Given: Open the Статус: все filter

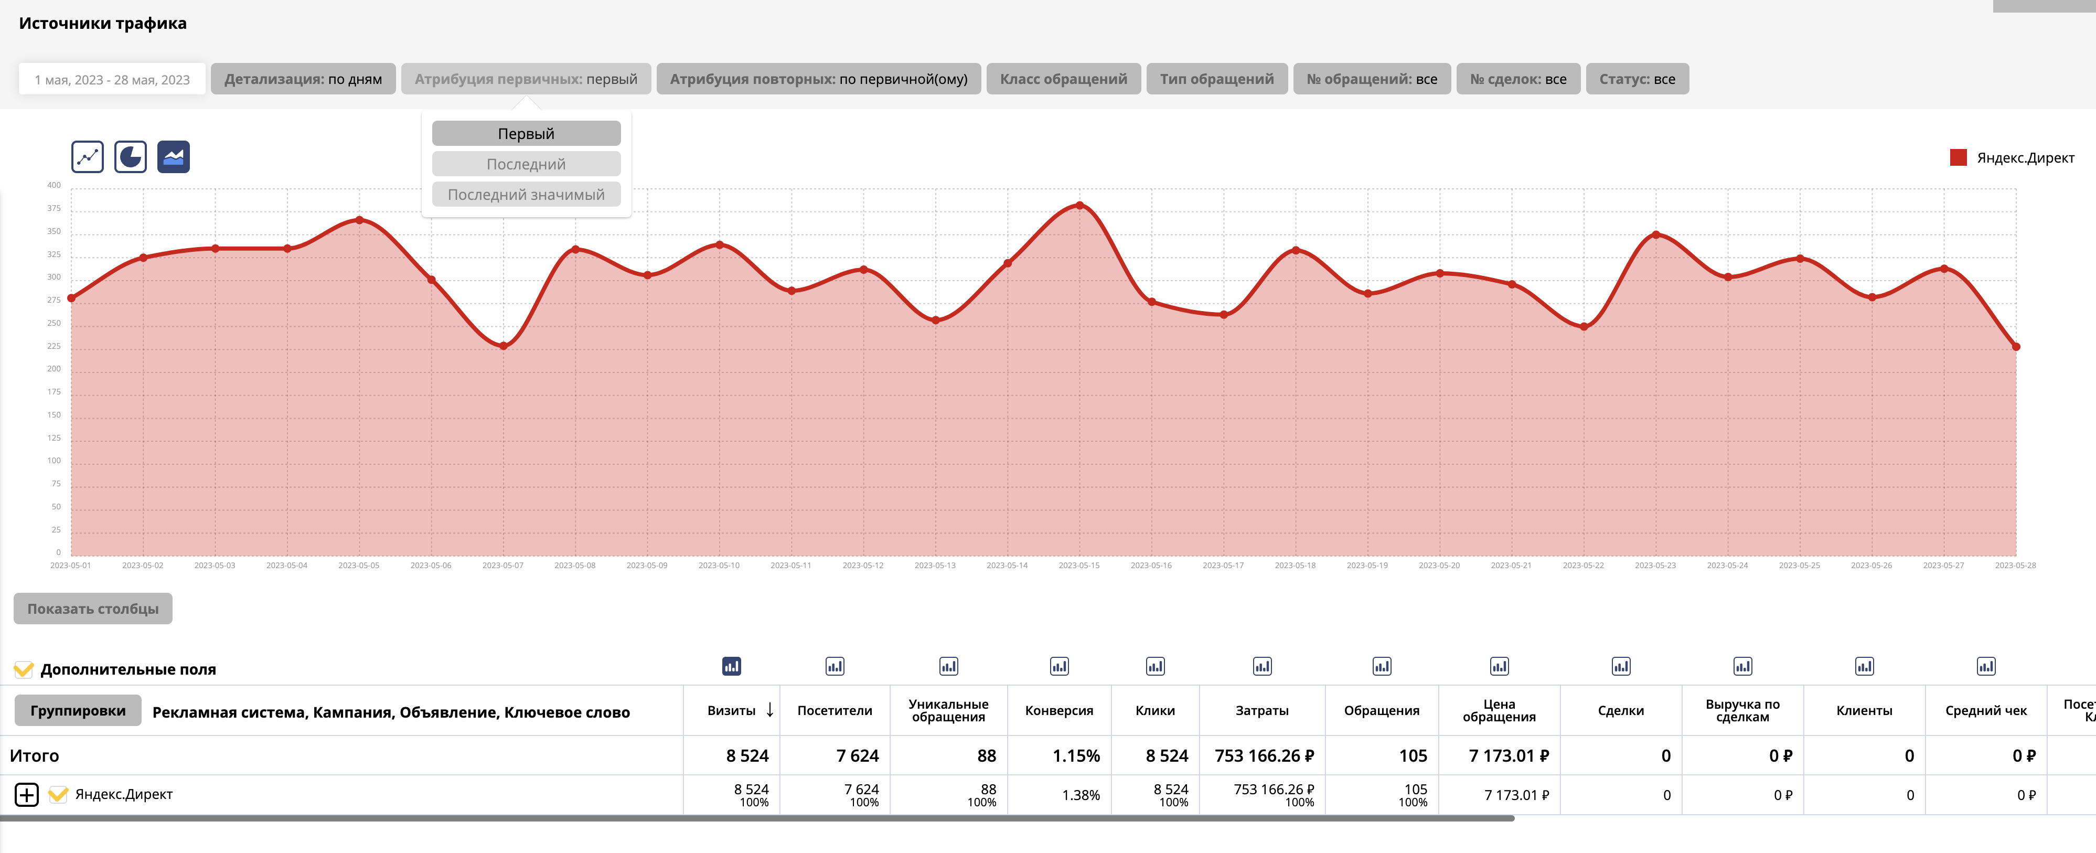Looking at the screenshot, I should (x=1637, y=79).
